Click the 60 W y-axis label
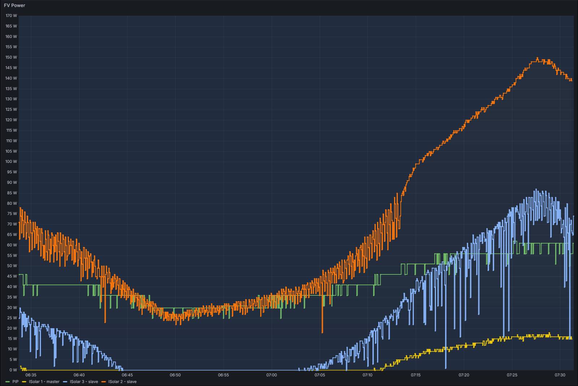Viewport: 578px width, 386px height. [x=12, y=245]
